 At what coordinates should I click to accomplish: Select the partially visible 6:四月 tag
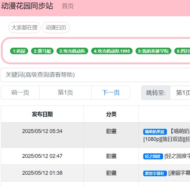coord(182,51)
